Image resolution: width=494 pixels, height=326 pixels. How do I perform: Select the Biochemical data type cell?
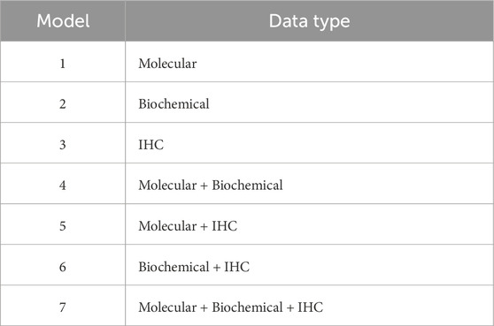[x=309, y=102]
